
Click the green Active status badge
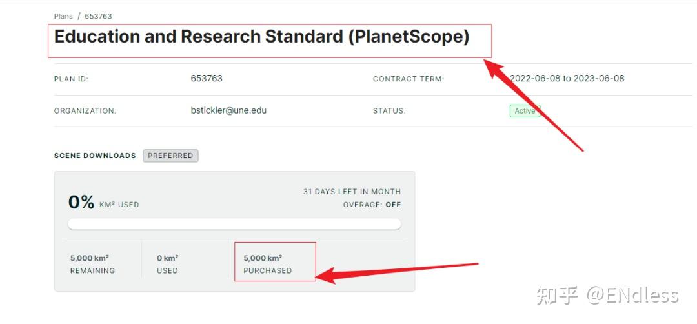[525, 111]
